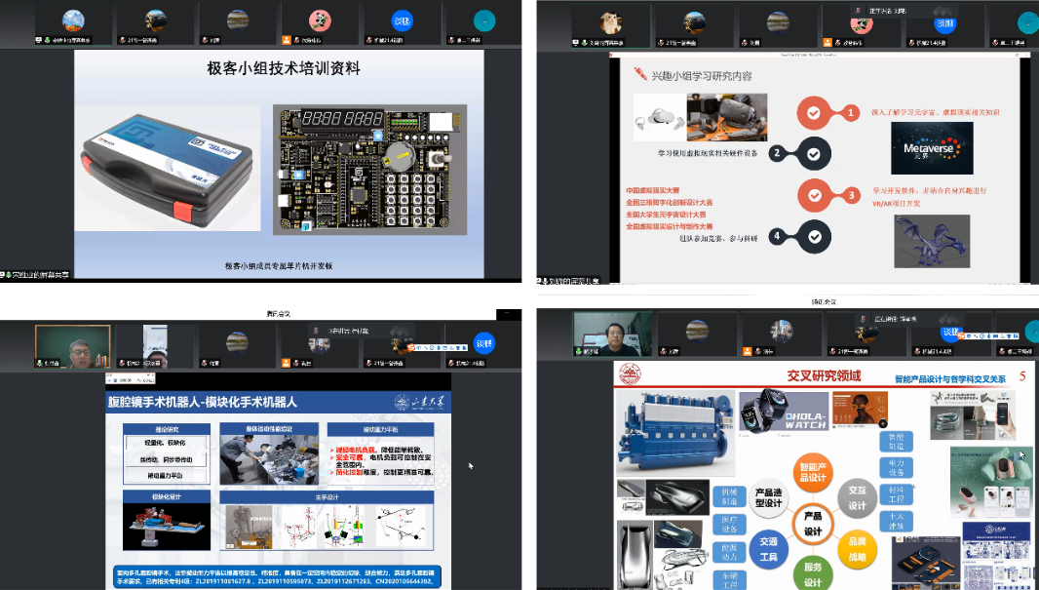1039x590 pixels.
Task: Click the central 产品设计 ring in the diagram
Action: coord(813,519)
